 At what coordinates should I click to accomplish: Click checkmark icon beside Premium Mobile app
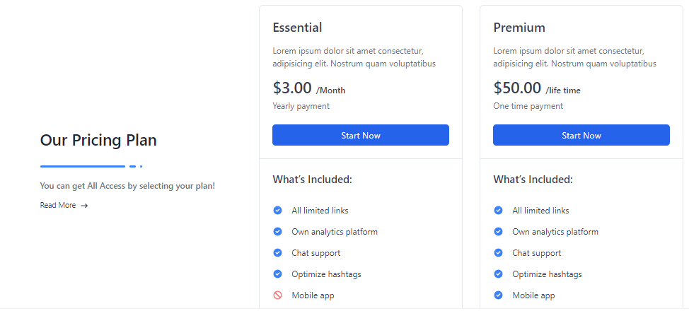click(498, 295)
